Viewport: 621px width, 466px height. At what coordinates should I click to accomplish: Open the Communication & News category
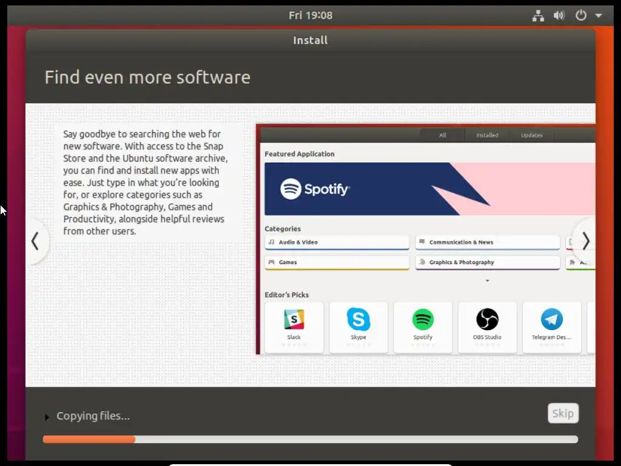click(x=488, y=242)
